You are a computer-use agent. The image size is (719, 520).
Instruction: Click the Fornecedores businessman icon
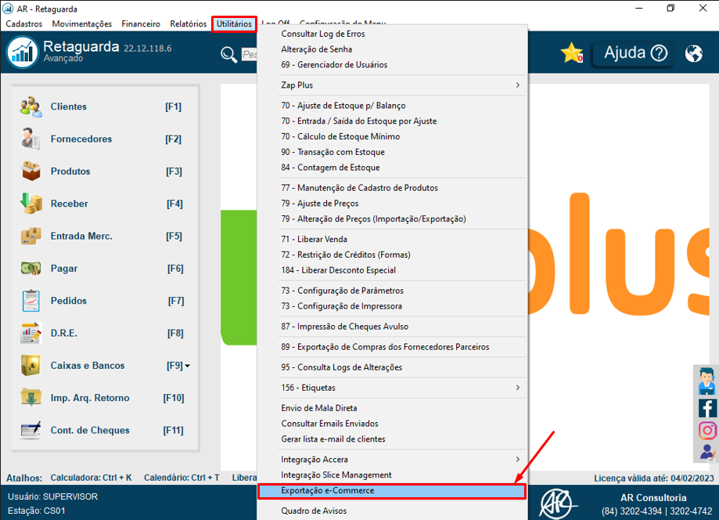tap(31, 139)
